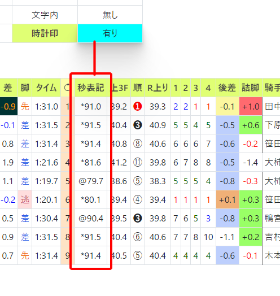Click the タイム column header

click(x=46, y=88)
